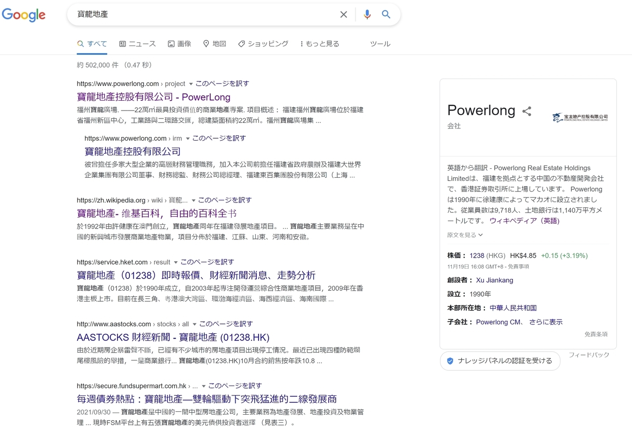Click the 設立 label in the panel
The height and width of the screenshot is (433, 632).
(457, 294)
